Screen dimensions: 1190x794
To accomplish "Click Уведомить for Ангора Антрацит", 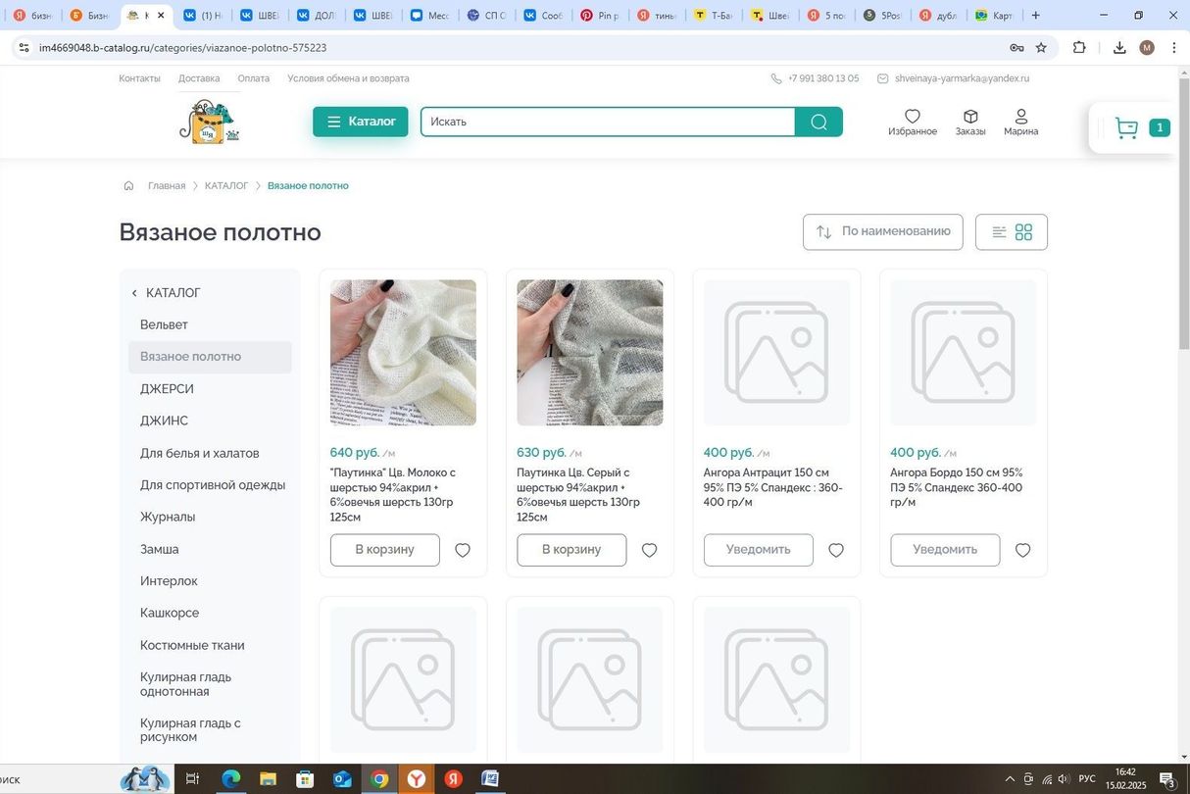I will (759, 550).
